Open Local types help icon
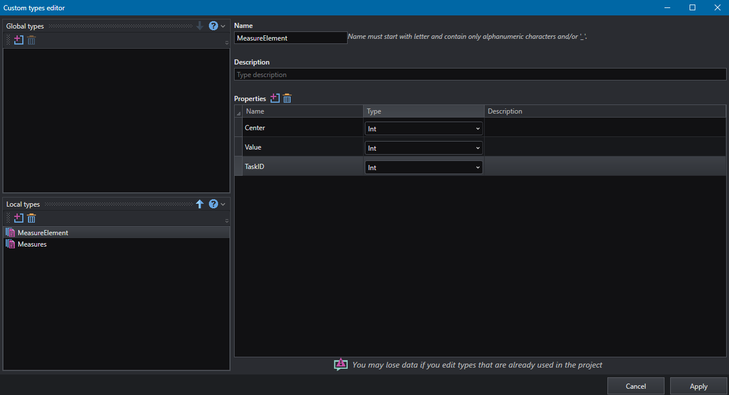729x395 pixels. tap(214, 204)
